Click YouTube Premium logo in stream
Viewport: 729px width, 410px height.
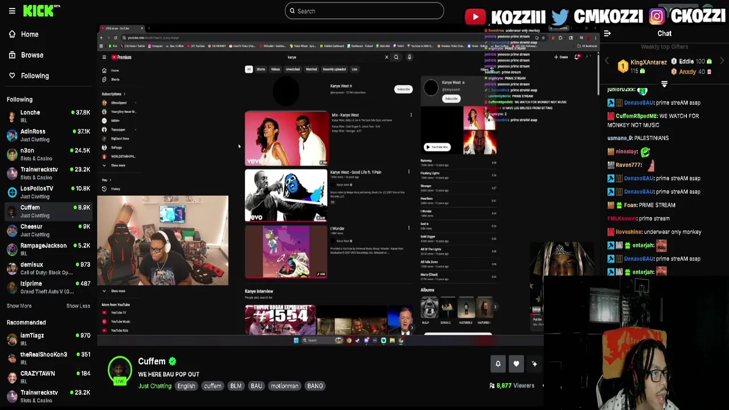tap(121, 57)
